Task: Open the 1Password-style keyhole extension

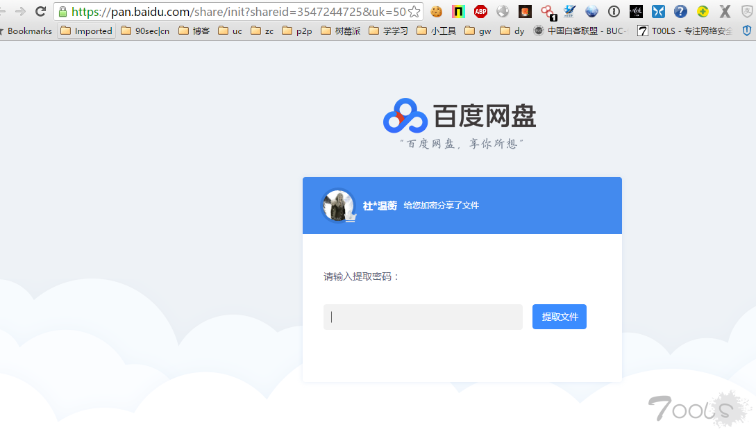Action: coord(614,12)
